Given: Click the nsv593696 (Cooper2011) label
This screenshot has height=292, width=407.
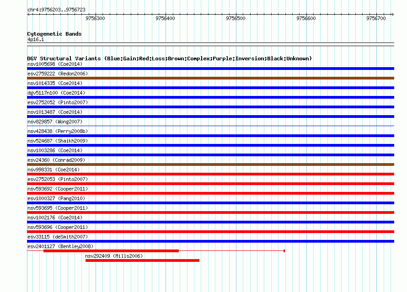Looking at the screenshot, I should [x=58, y=227].
